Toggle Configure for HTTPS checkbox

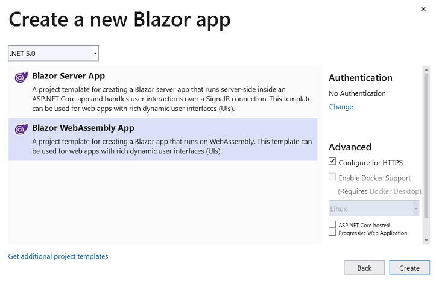coord(332,161)
